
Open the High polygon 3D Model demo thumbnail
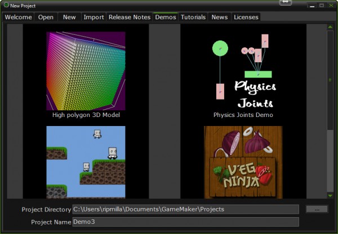pyautogui.click(x=86, y=71)
